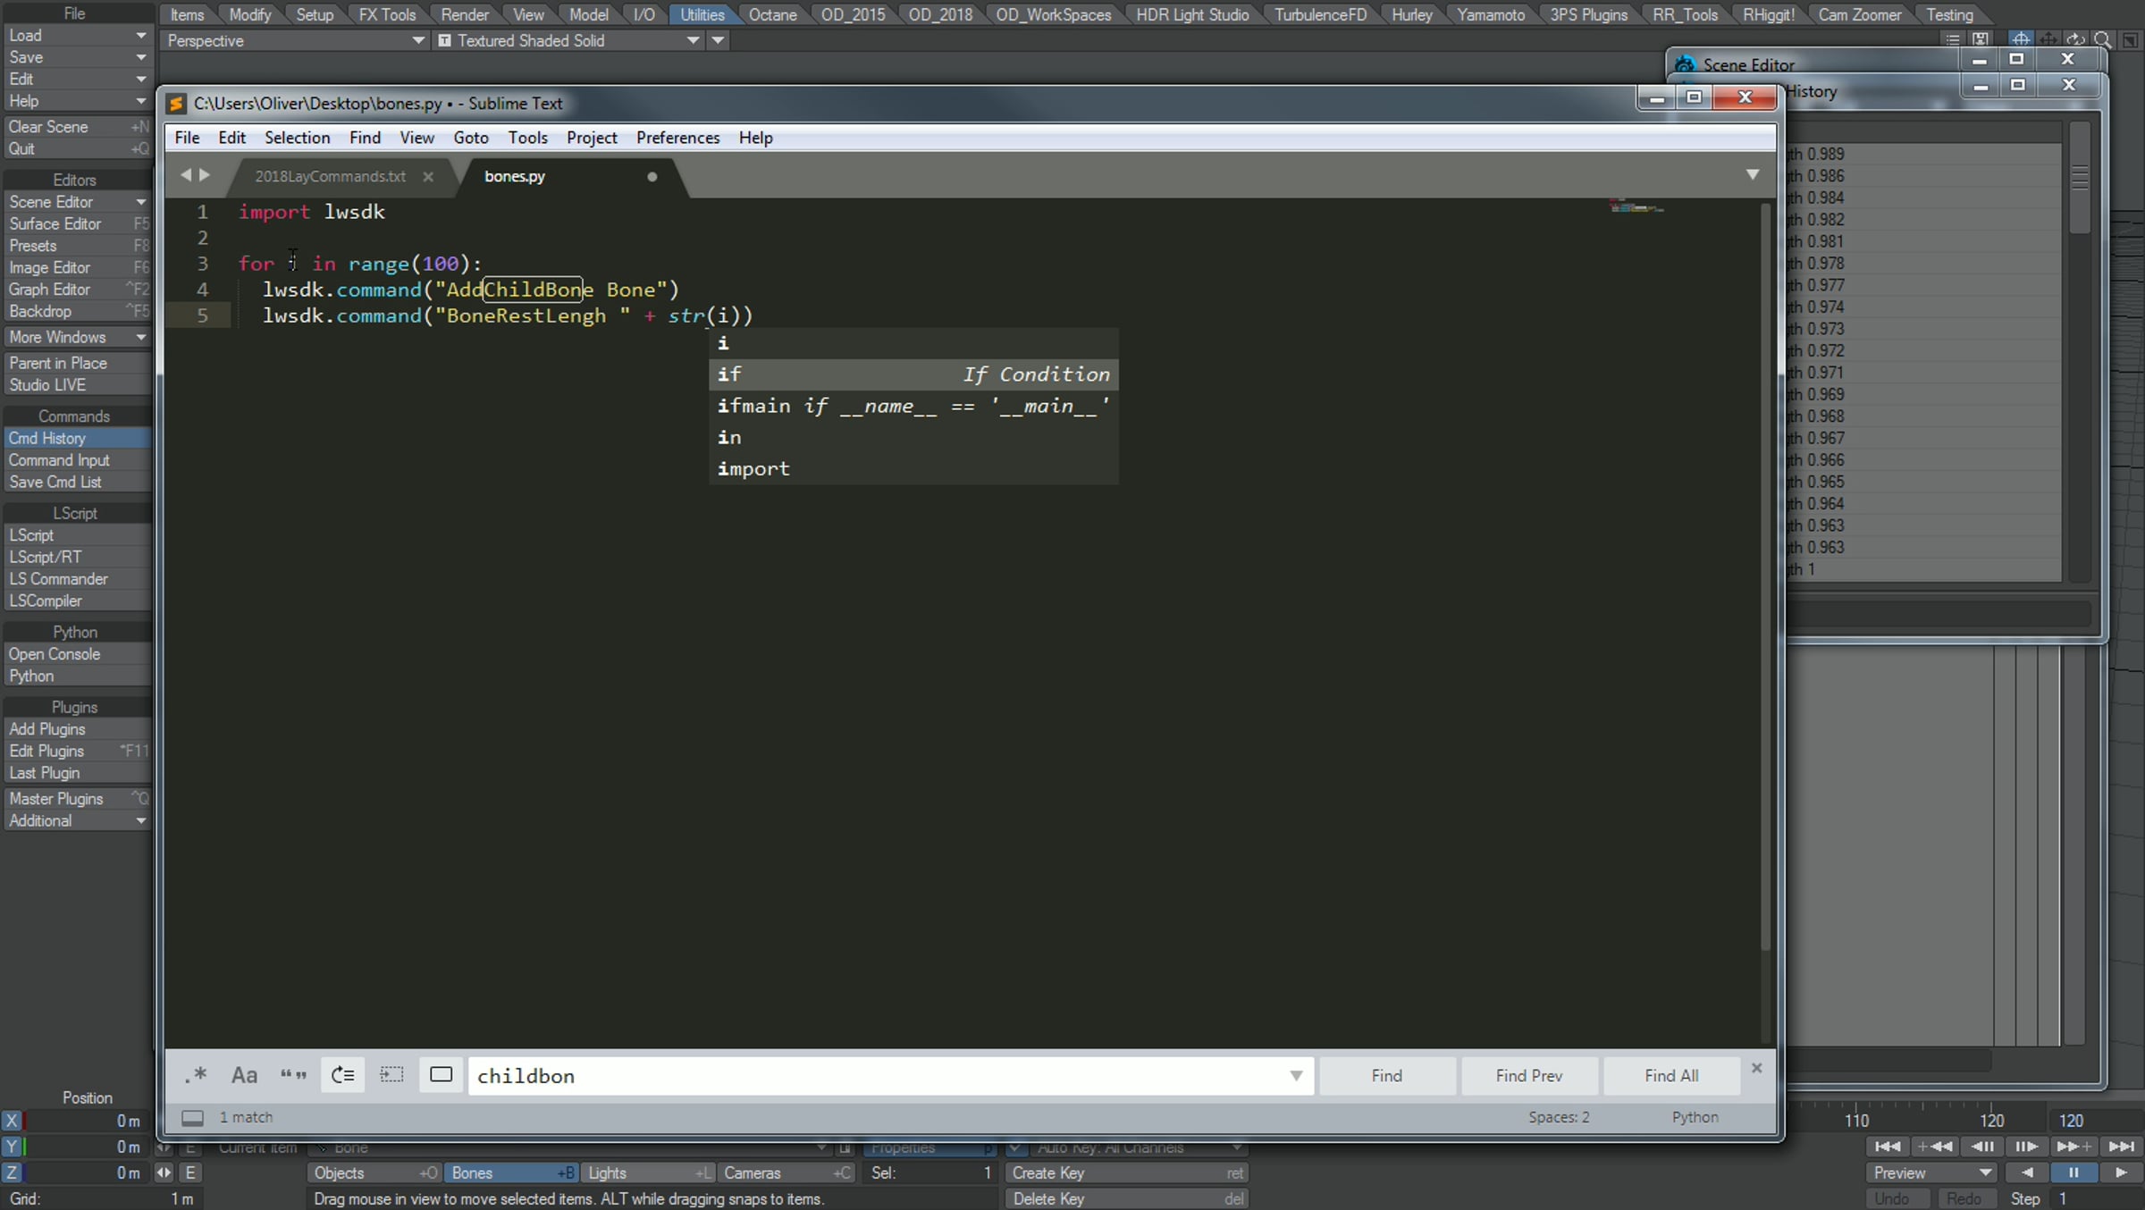The image size is (2145, 1210).
Task: Open find history dropdown arrow
Action: [1296, 1076]
